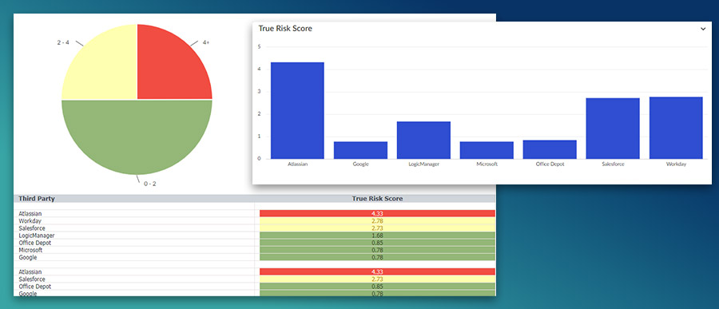Click the Office Depot bar in the chart
This screenshot has height=309, width=719.
tap(550, 149)
